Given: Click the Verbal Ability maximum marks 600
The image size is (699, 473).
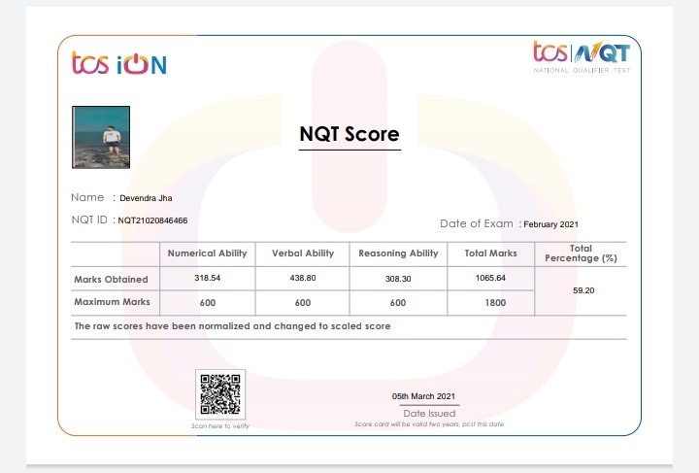Looking at the screenshot, I should [303, 303].
